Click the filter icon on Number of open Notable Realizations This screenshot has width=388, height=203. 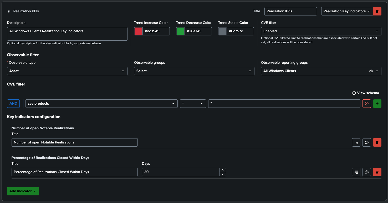[x=356, y=142]
